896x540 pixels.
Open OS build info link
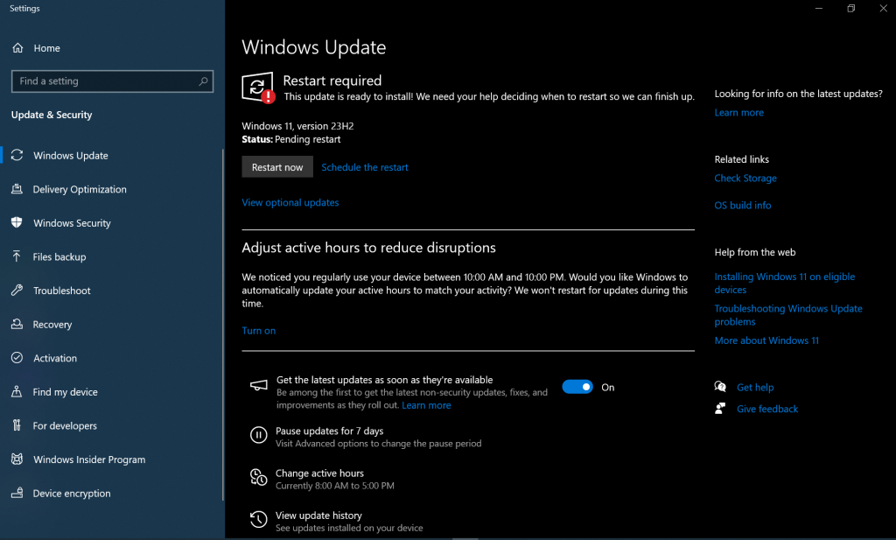[742, 205]
